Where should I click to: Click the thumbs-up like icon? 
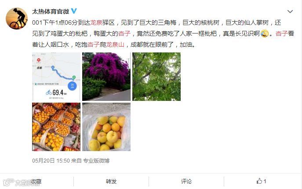coord(259,181)
